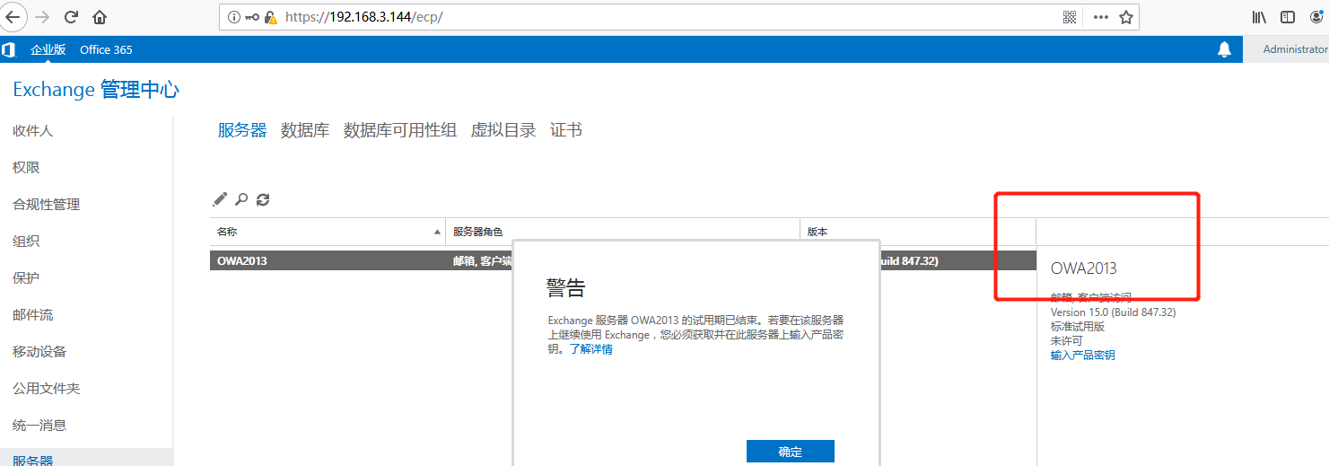Open the Administrator account menu
Image resolution: width=1329 pixels, height=466 pixels.
point(1294,49)
